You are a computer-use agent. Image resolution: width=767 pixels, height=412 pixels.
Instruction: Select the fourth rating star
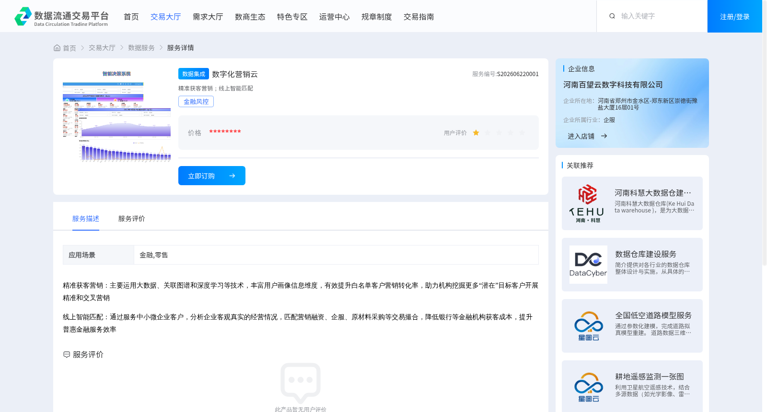tap(511, 133)
